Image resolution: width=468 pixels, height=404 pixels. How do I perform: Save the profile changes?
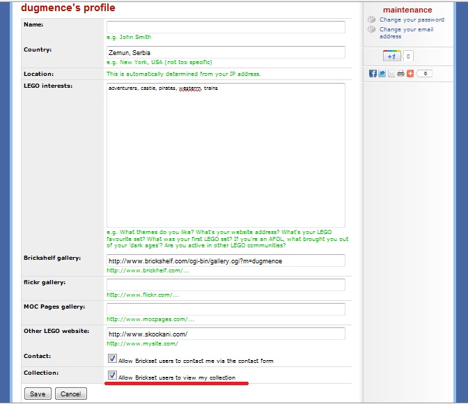(x=38, y=394)
